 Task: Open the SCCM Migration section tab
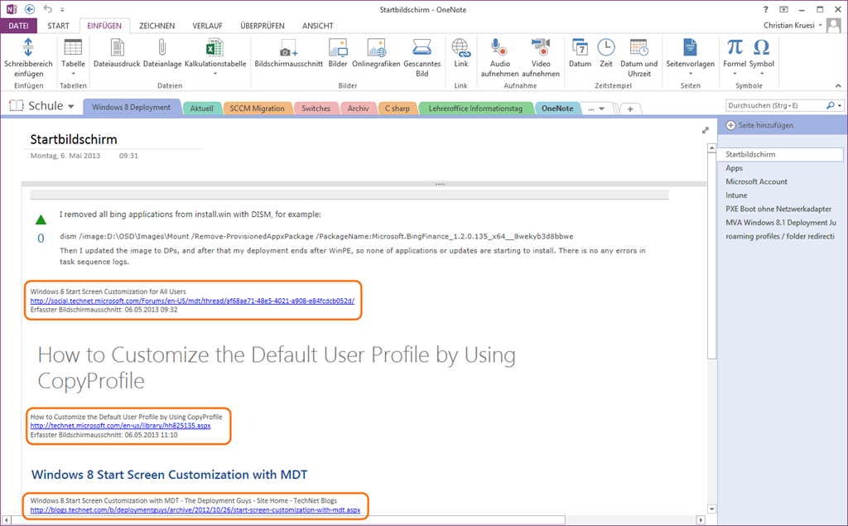[x=257, y=109]
